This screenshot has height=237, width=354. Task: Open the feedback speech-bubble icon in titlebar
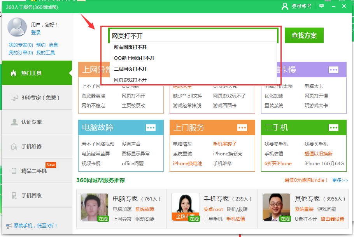point(322,6)
